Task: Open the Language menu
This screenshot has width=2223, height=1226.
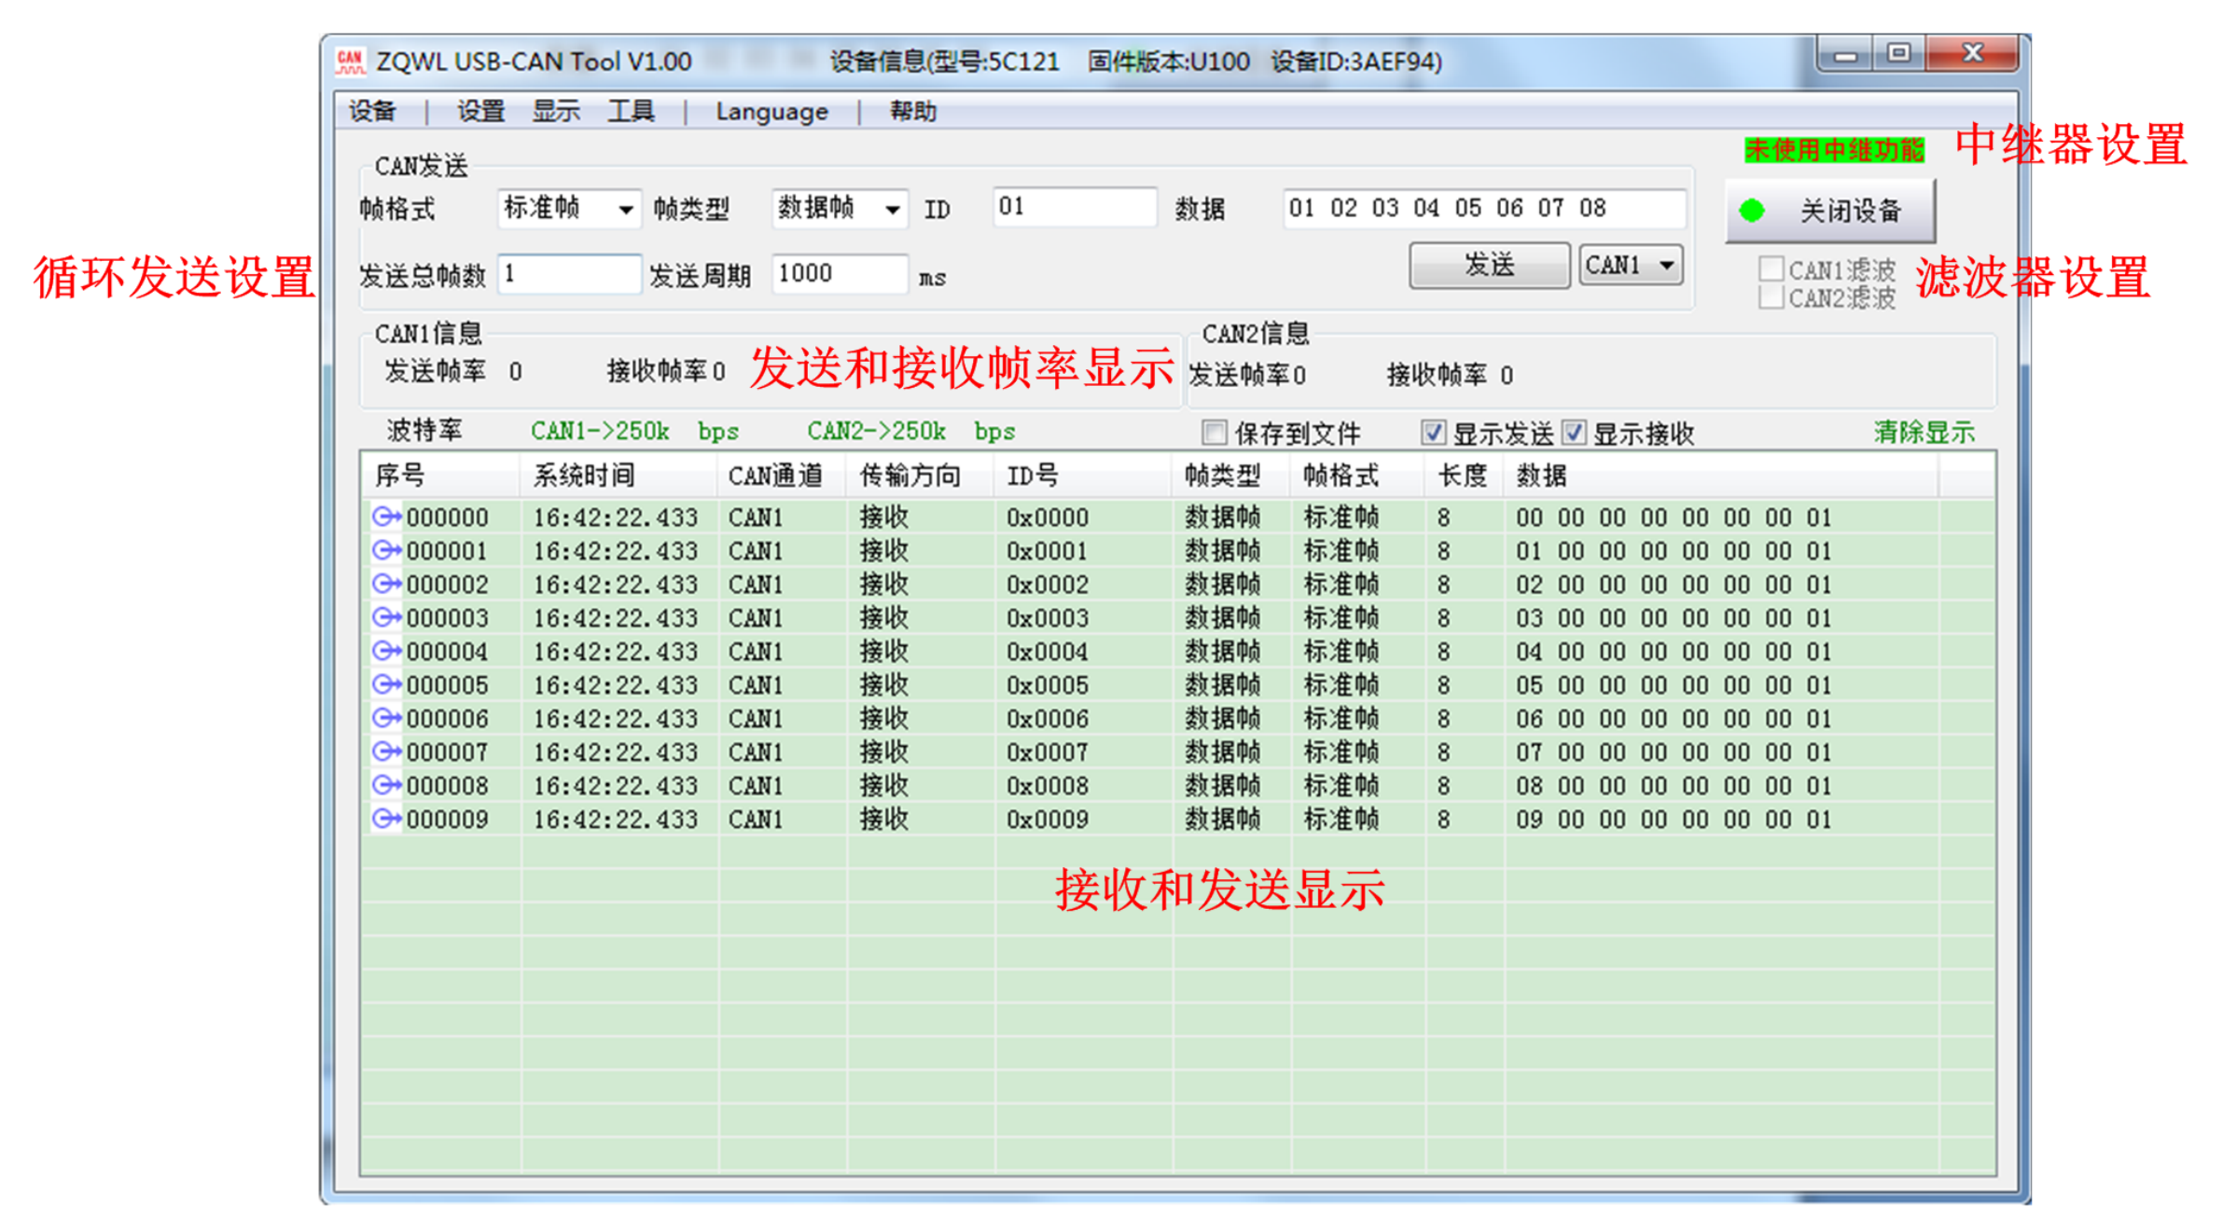Action: click(x=771, y=112)
